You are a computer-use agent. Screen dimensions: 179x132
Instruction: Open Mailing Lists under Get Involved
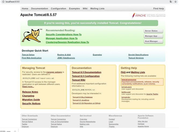[85, 124]
